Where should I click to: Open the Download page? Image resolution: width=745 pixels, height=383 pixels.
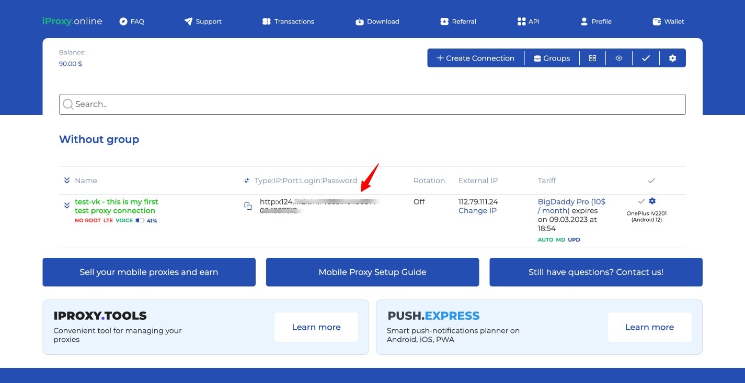377,21
